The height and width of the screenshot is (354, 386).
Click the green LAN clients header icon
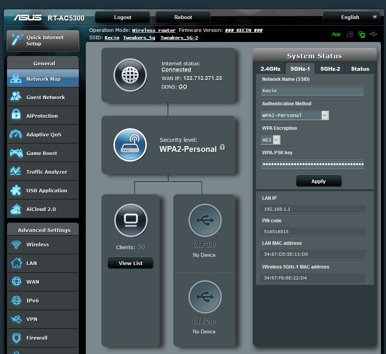tap(362, 34)
